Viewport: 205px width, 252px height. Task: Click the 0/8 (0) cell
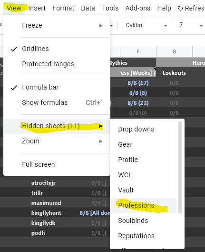[x=138, y=113]
